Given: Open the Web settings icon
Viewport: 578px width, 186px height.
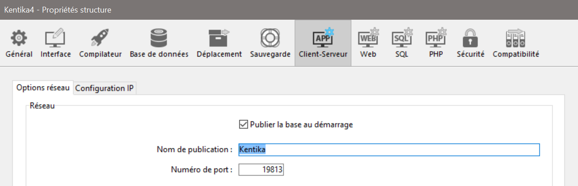Looking at the screenshot, I should 368,38.
